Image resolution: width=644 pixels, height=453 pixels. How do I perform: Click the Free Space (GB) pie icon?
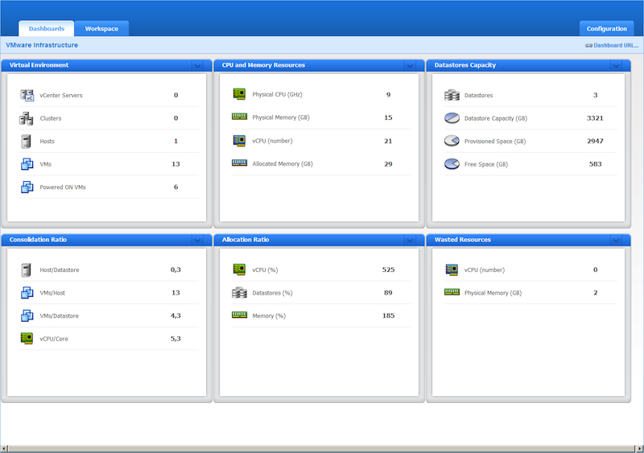(452, 164)
